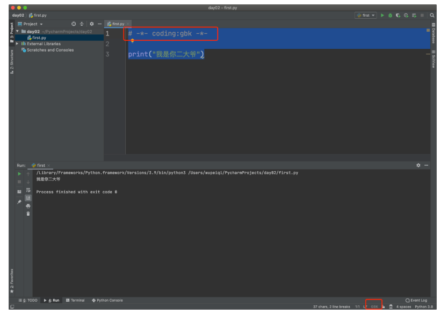Click first.py in the breadcrumb bar
The height and width of the screenshot is (314, 440).
tap(38, 16)
